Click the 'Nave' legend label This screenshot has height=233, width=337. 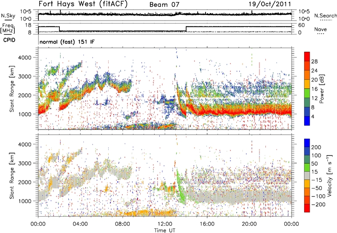321,29
